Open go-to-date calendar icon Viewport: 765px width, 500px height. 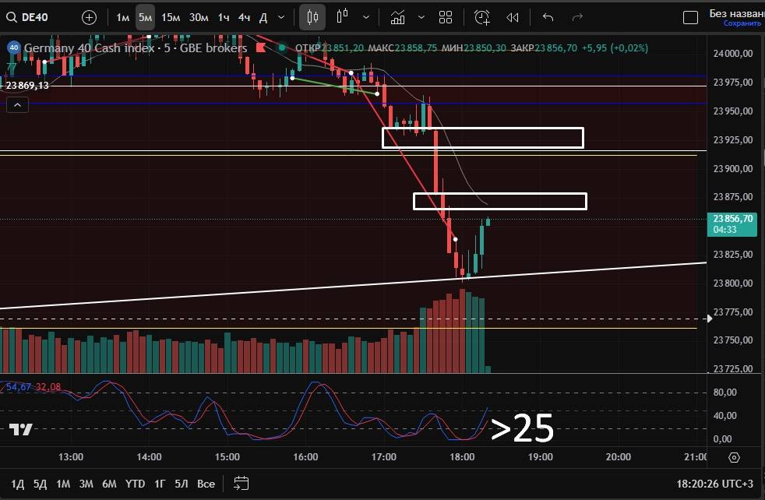241,484
